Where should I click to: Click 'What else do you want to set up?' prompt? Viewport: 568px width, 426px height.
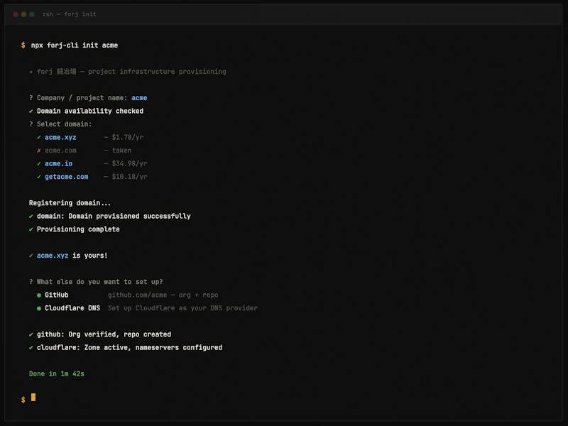tap(96, 282)
